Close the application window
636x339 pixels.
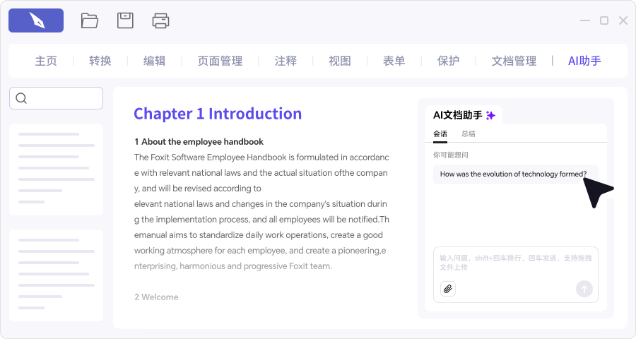point(623,20)
